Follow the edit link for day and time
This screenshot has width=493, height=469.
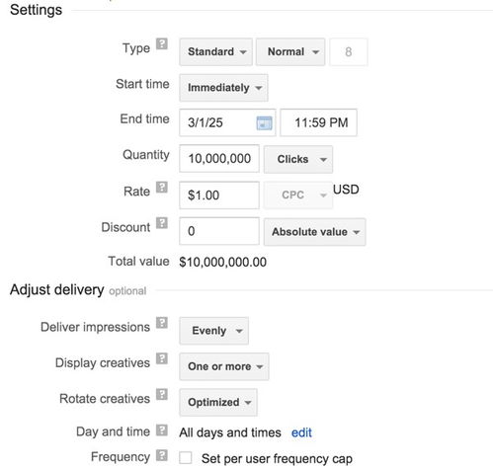301,432
